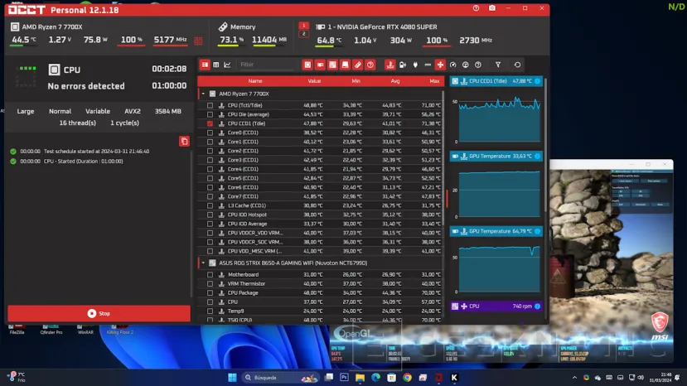Click the CPU VDD_MISC VRM sensor row
Screen dimensions: 687x386
point(320,252)
